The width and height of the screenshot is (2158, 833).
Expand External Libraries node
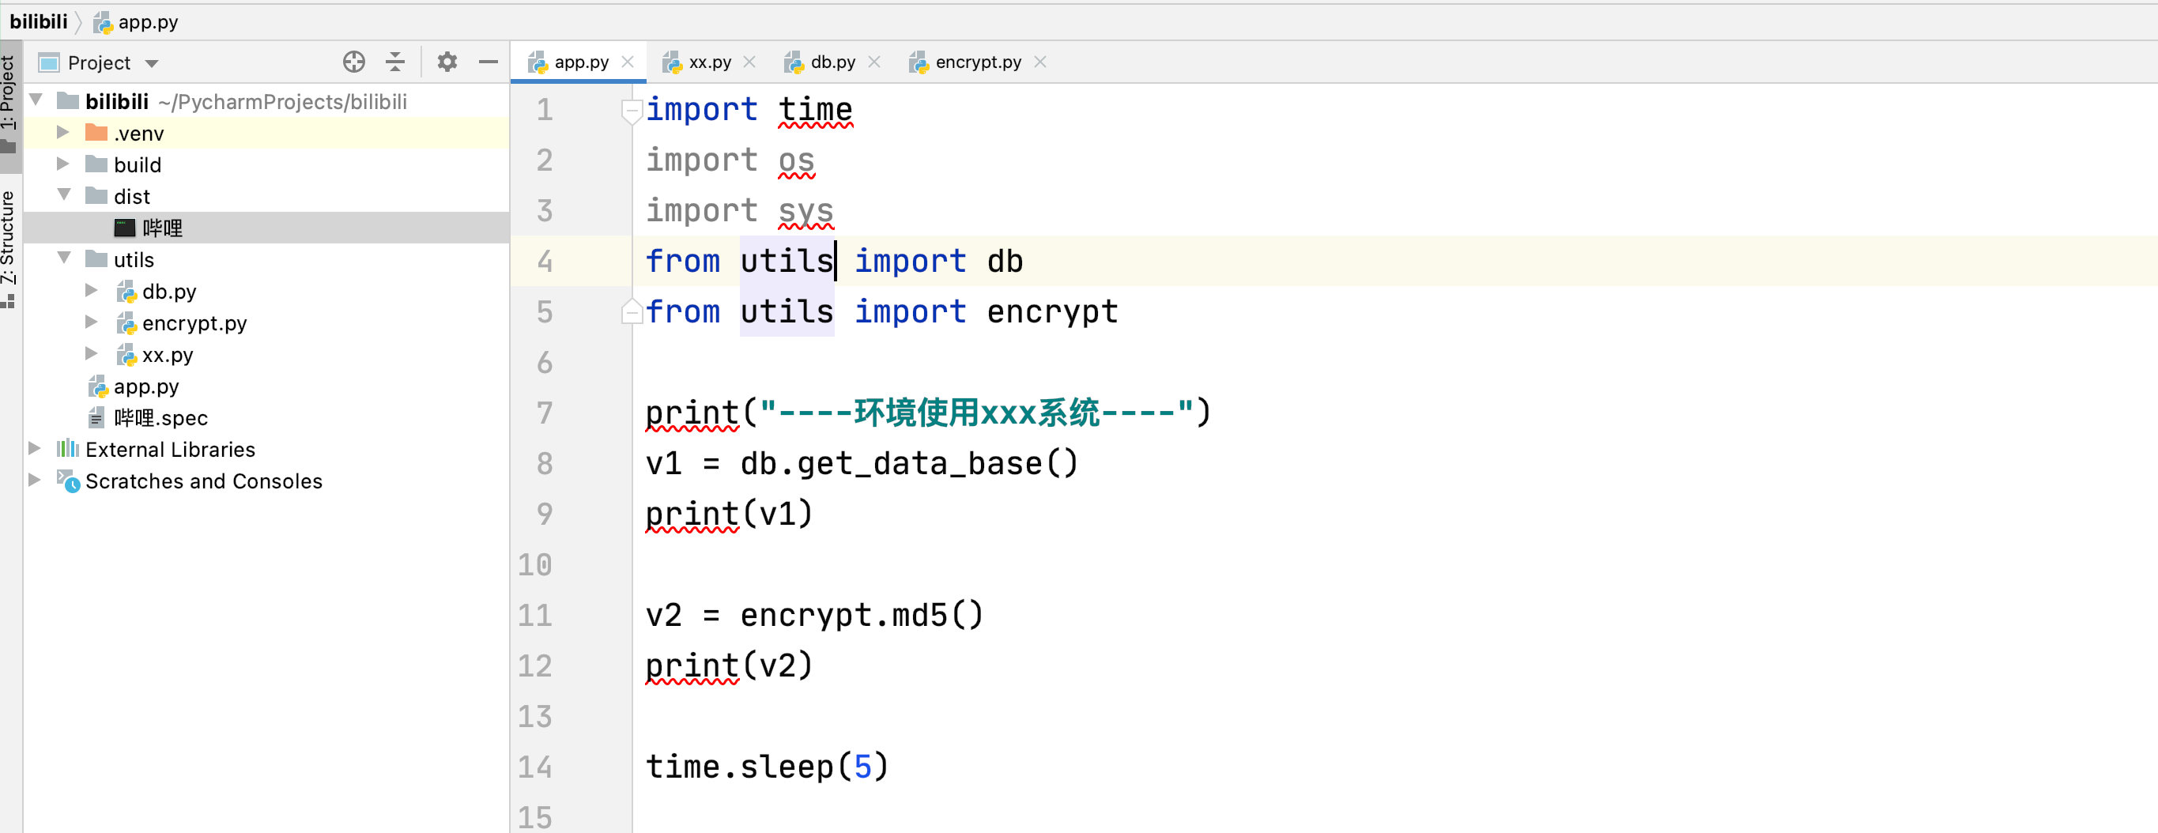(34, 449)
